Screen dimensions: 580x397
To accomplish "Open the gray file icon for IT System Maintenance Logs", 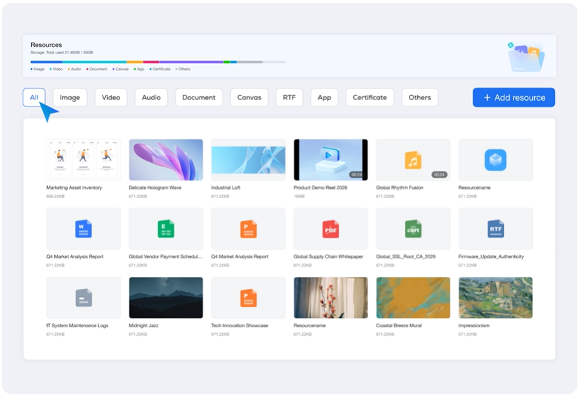I will point(83,298).
